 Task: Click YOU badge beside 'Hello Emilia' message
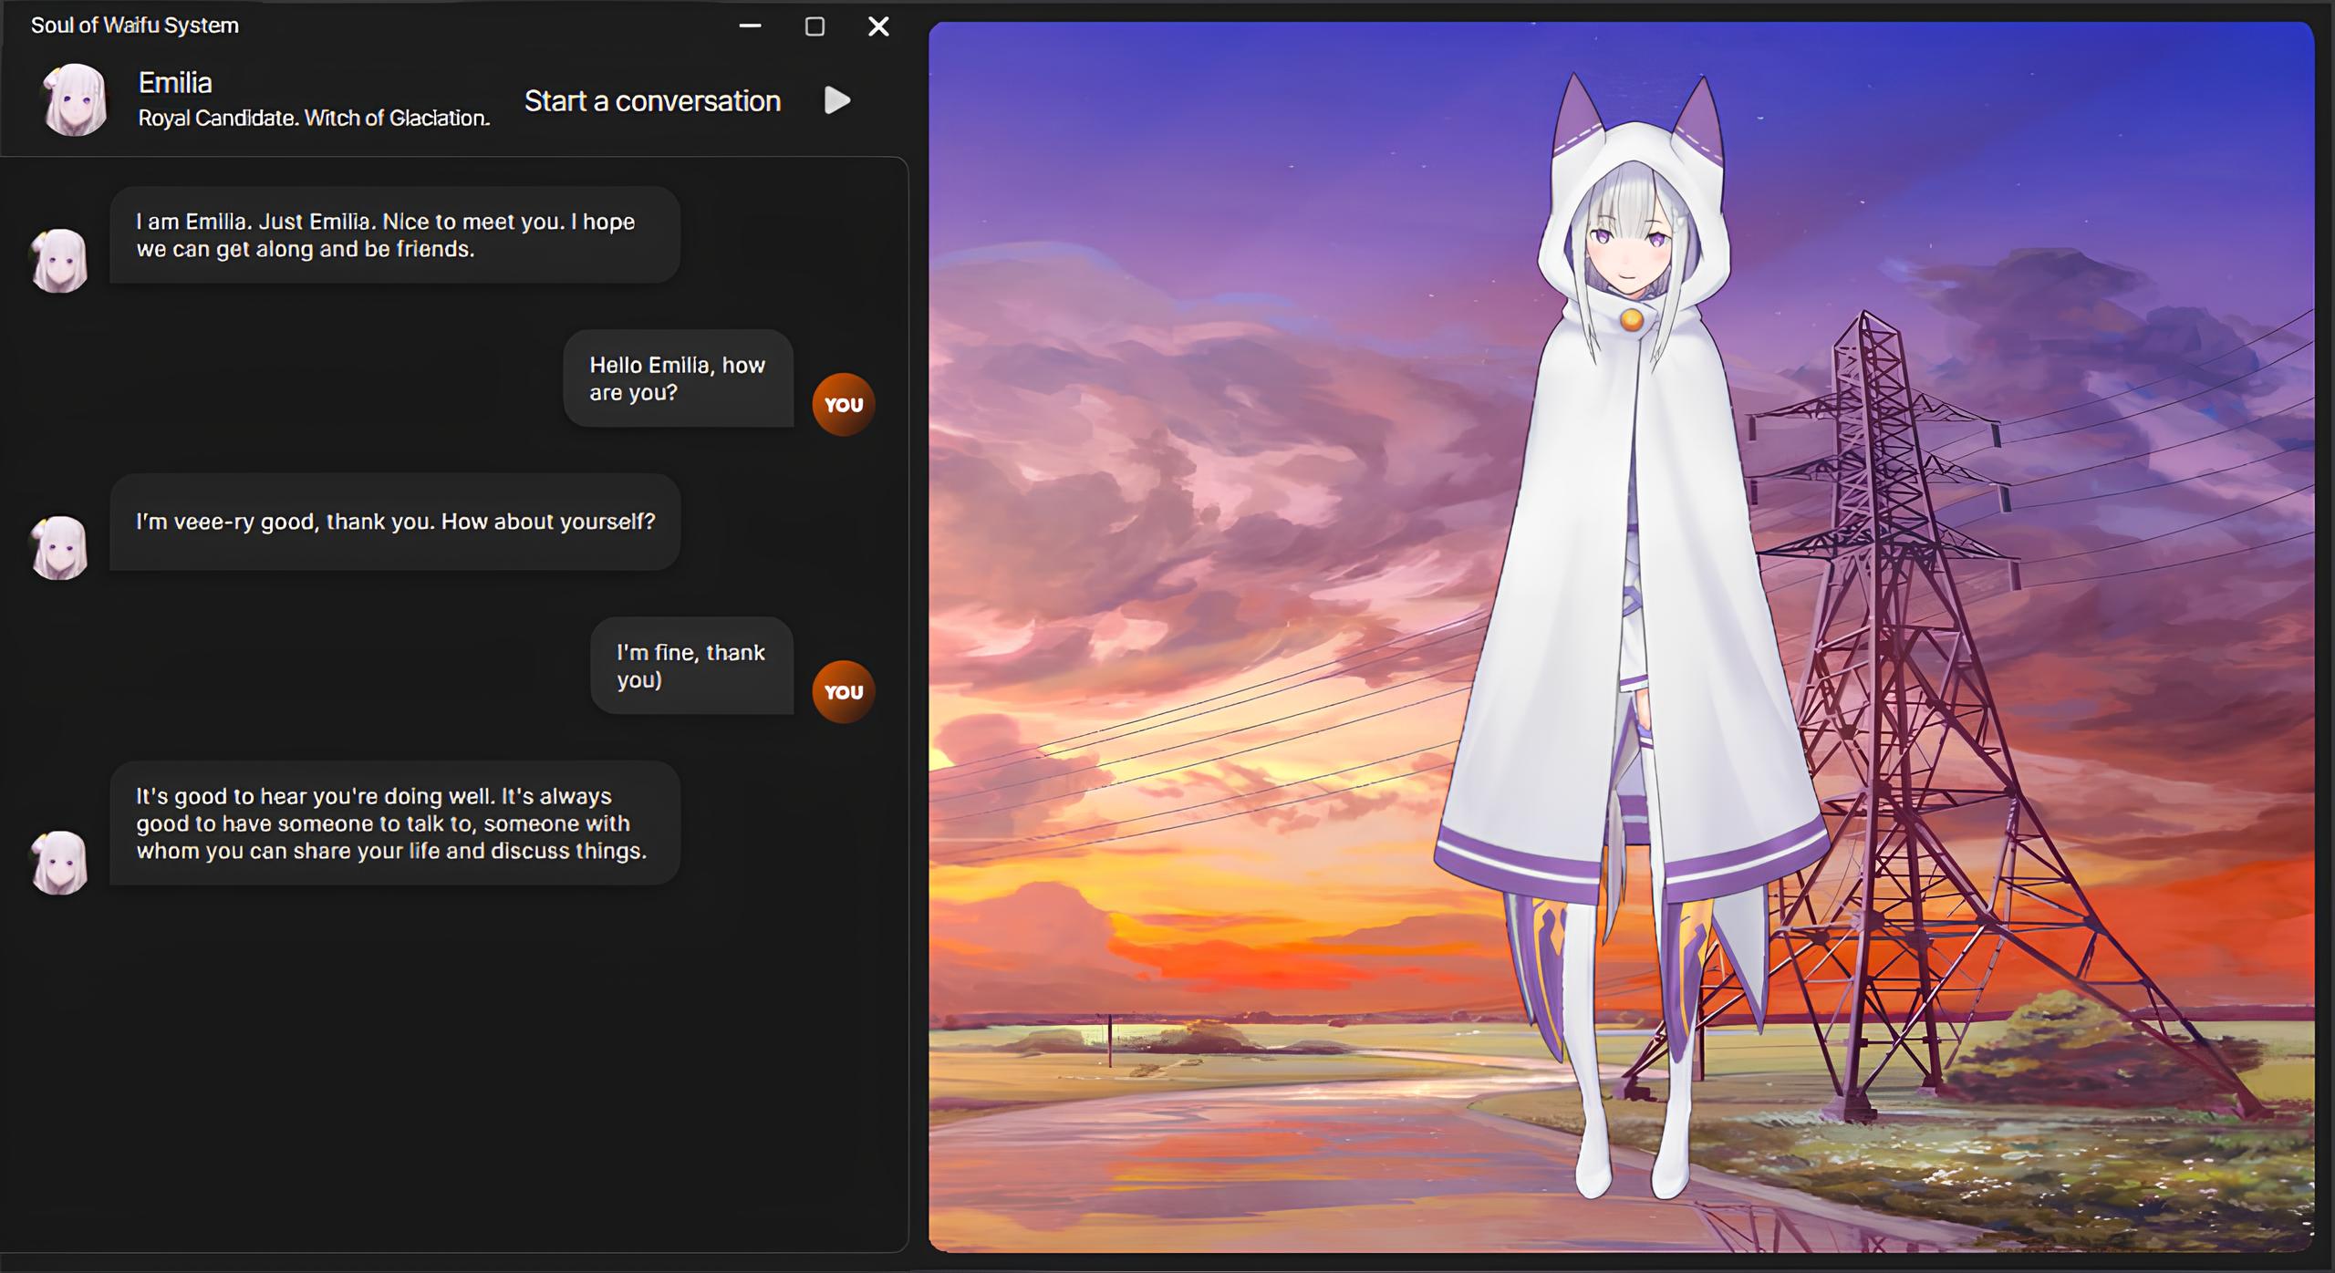843,405
